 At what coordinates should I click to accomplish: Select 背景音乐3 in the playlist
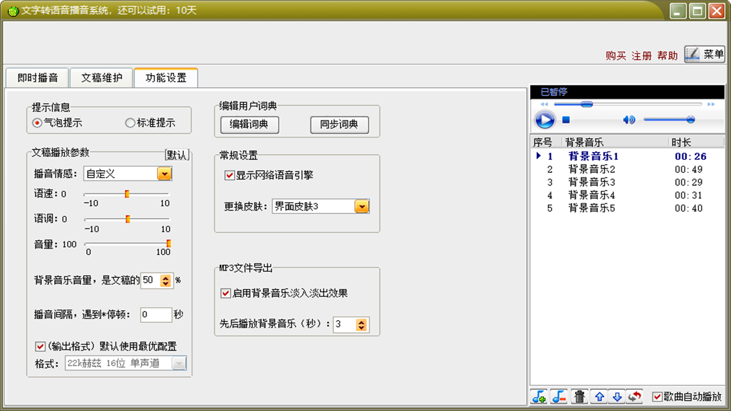tap(591, 182)
